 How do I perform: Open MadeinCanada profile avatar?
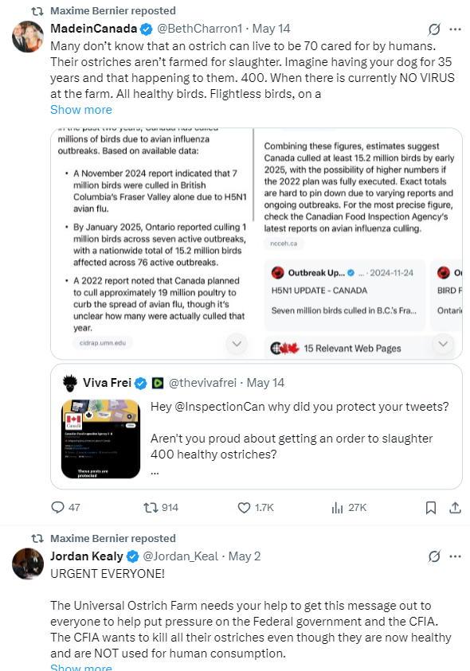click(27, 37)
